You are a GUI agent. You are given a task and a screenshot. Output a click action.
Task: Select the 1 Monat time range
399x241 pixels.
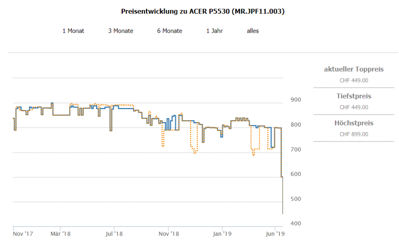pos(73,31)
